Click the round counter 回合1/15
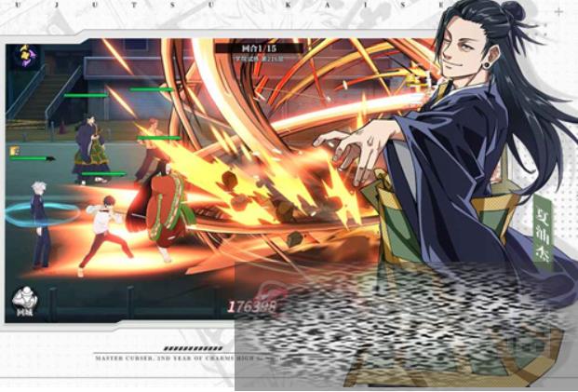The width and height of the screenshot is (578, 392). (259, 48)
